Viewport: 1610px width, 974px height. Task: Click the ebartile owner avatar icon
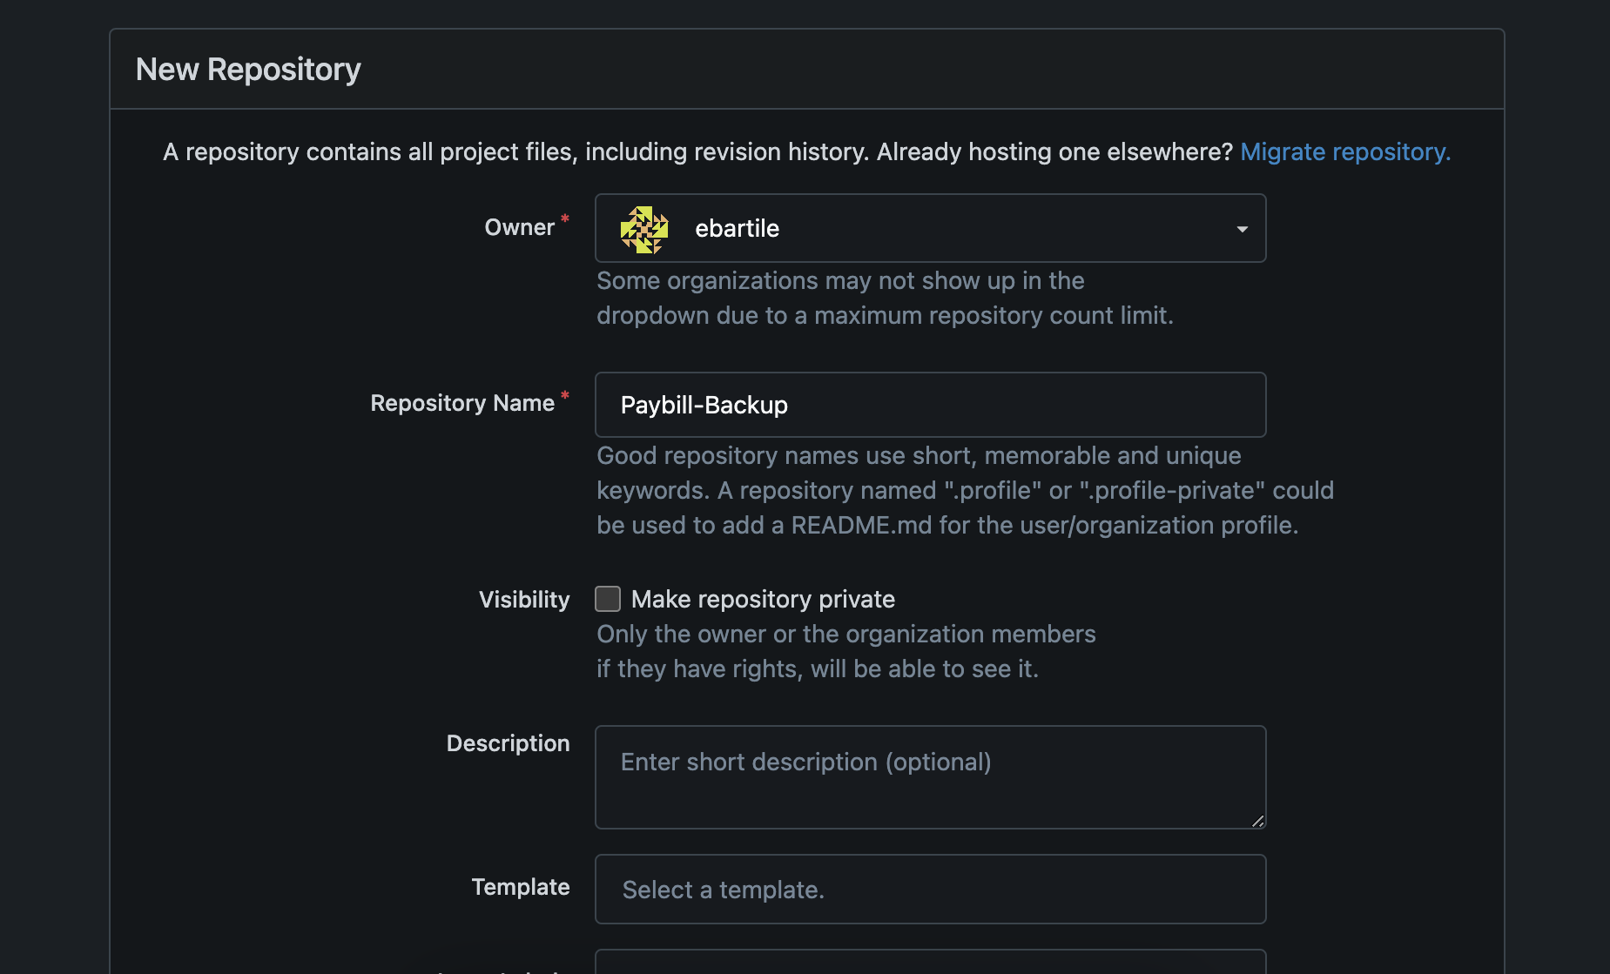(x=644, y=229)
